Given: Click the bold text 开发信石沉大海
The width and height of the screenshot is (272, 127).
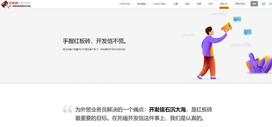Looking at the screenshot, I should tap(167, 110).
